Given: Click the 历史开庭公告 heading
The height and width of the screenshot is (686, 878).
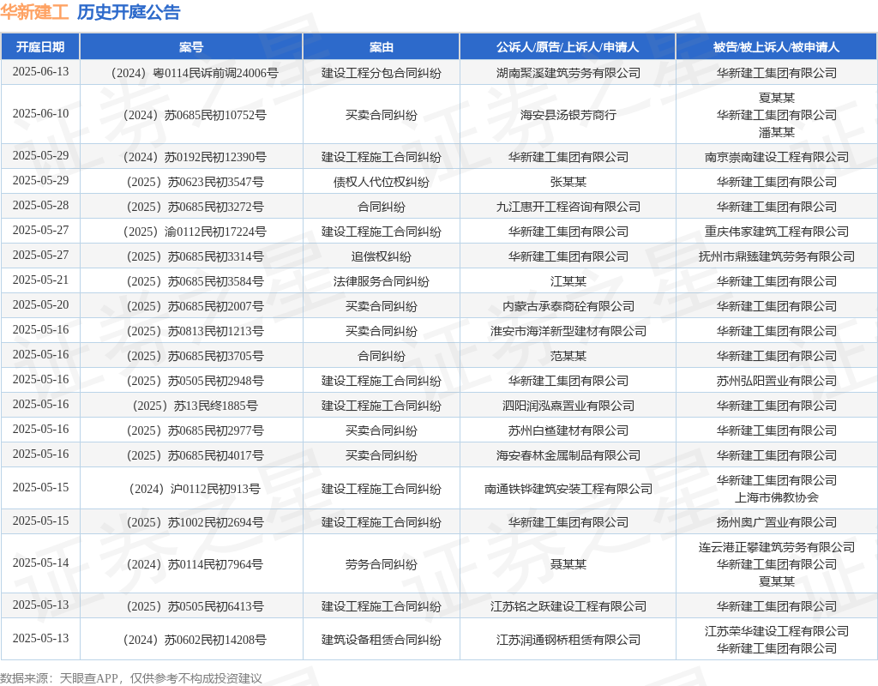Looking at the screenshot, I should (129, 12).
